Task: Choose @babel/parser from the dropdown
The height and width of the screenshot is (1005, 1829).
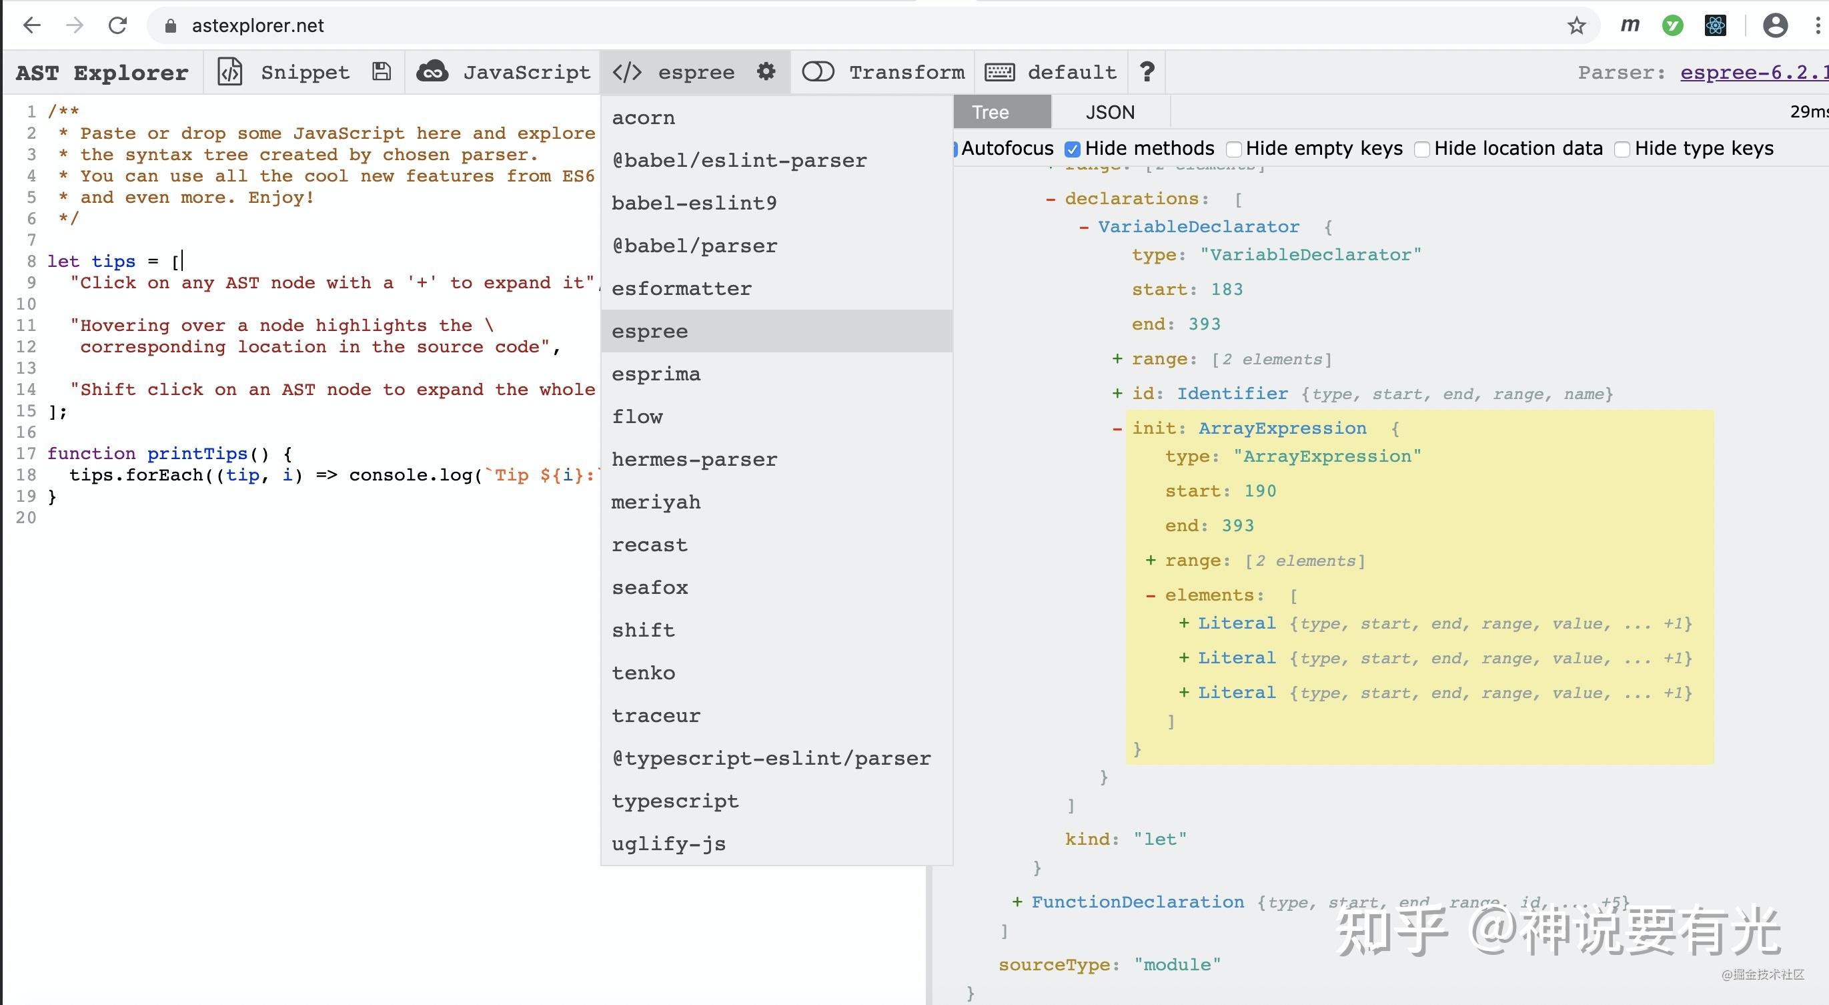Action: 694,246
